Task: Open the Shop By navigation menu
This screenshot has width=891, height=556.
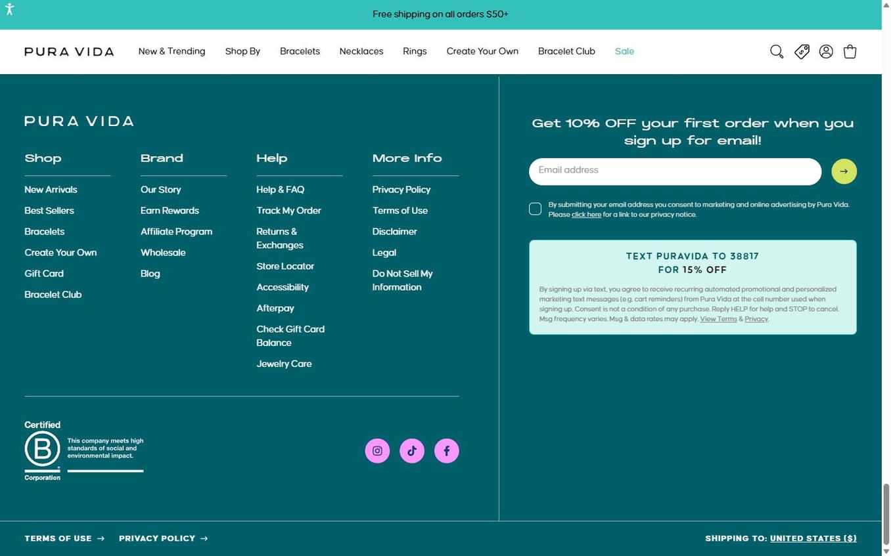Action: pos(242,51)
